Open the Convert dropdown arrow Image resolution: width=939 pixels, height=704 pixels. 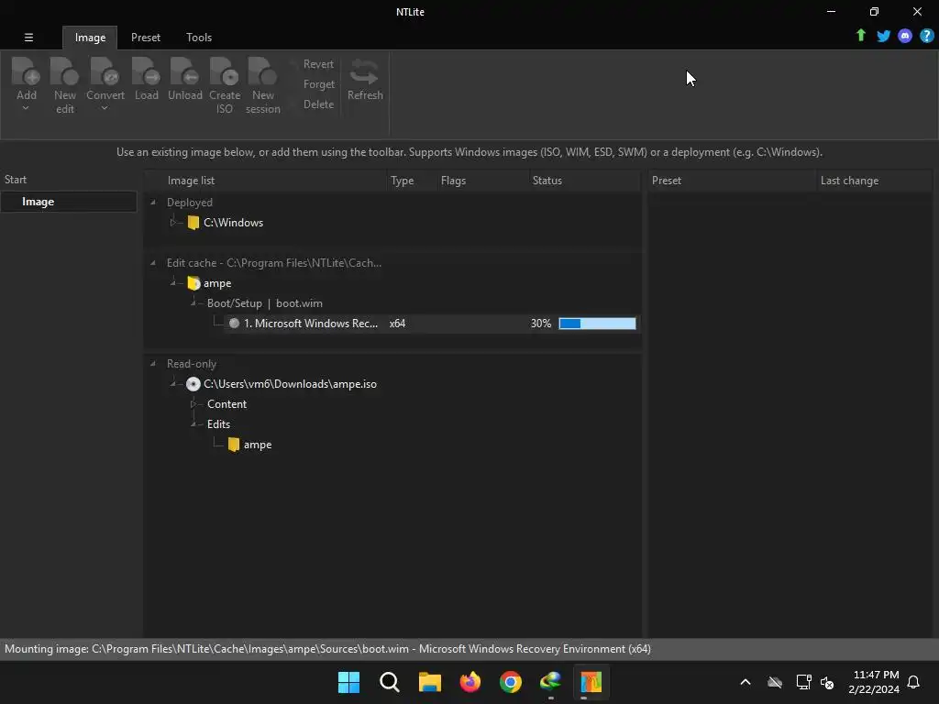pyautogui.click(x=105, y=108)
